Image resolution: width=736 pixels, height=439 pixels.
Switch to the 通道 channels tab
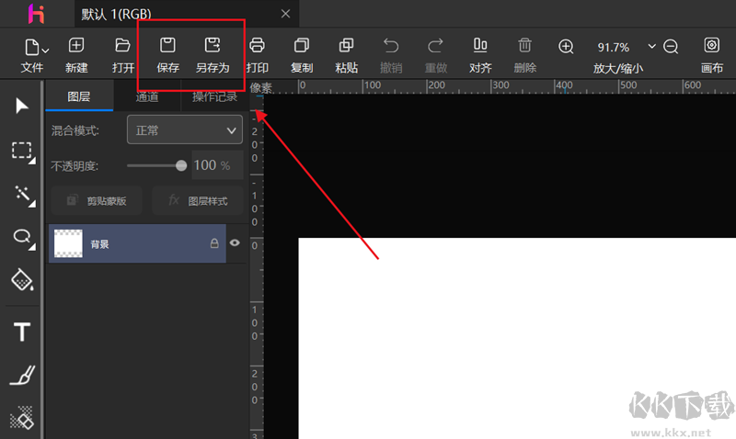click(147, 97)
